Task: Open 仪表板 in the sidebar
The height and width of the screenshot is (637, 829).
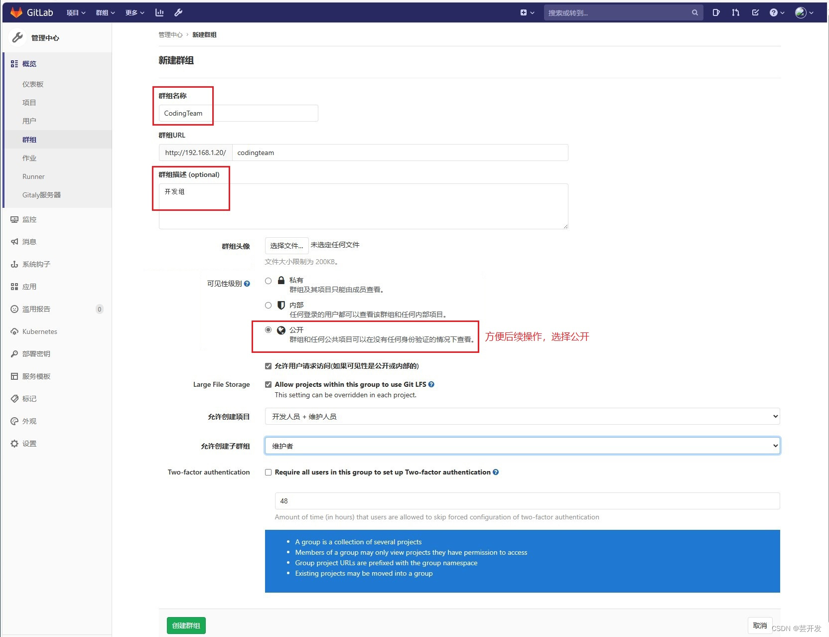Action: [33, 84]
